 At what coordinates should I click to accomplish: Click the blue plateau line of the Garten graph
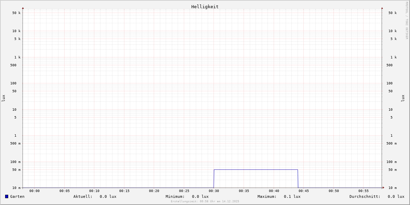coord(256,169)
